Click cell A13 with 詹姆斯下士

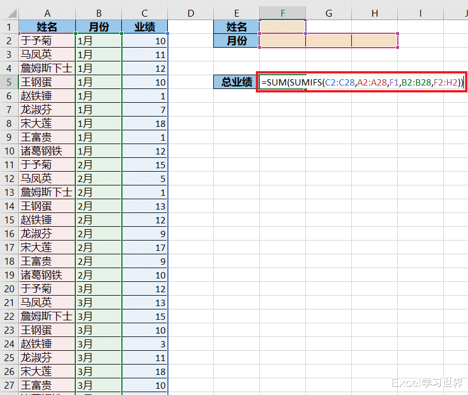tap(47, 192)
